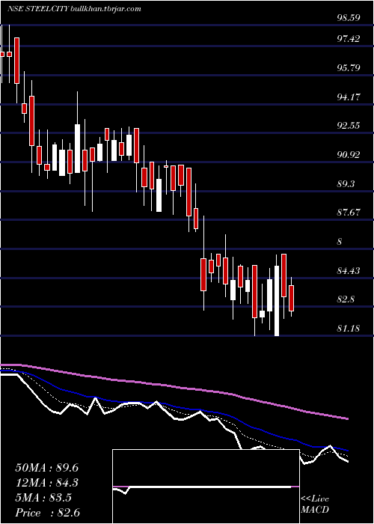Click the 92.55 price axis label
Screen dimensions: 374x524
tap(349, 126)
